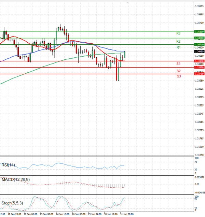This screenshot has width=205, height=217.
Task: Select the green 1.35110 price tag
Action: (199, 32)
